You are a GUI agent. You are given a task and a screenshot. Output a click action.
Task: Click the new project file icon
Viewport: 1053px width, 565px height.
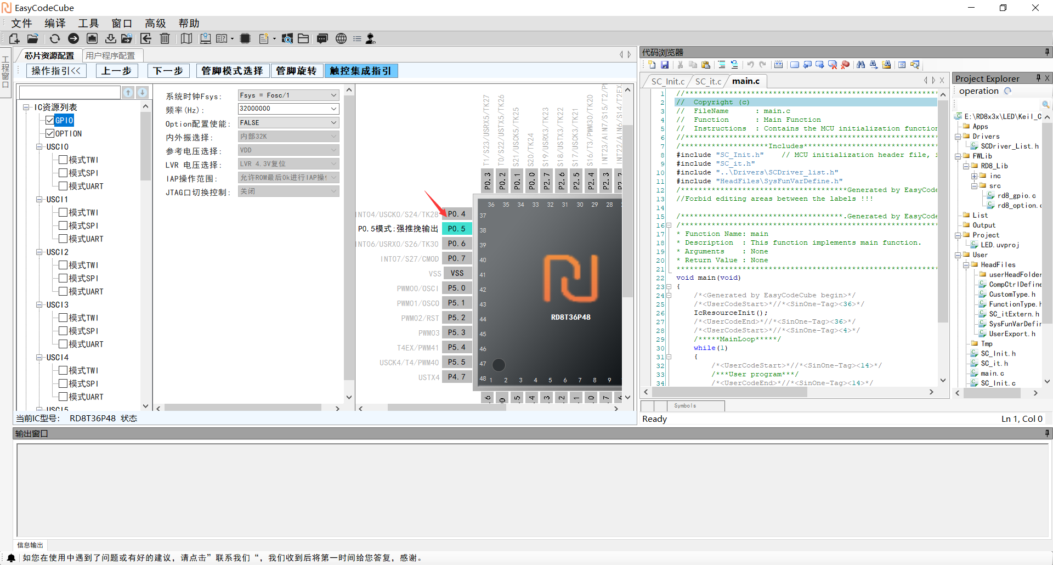[14, 38]
